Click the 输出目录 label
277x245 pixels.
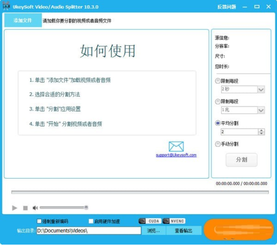click(26, 231)
